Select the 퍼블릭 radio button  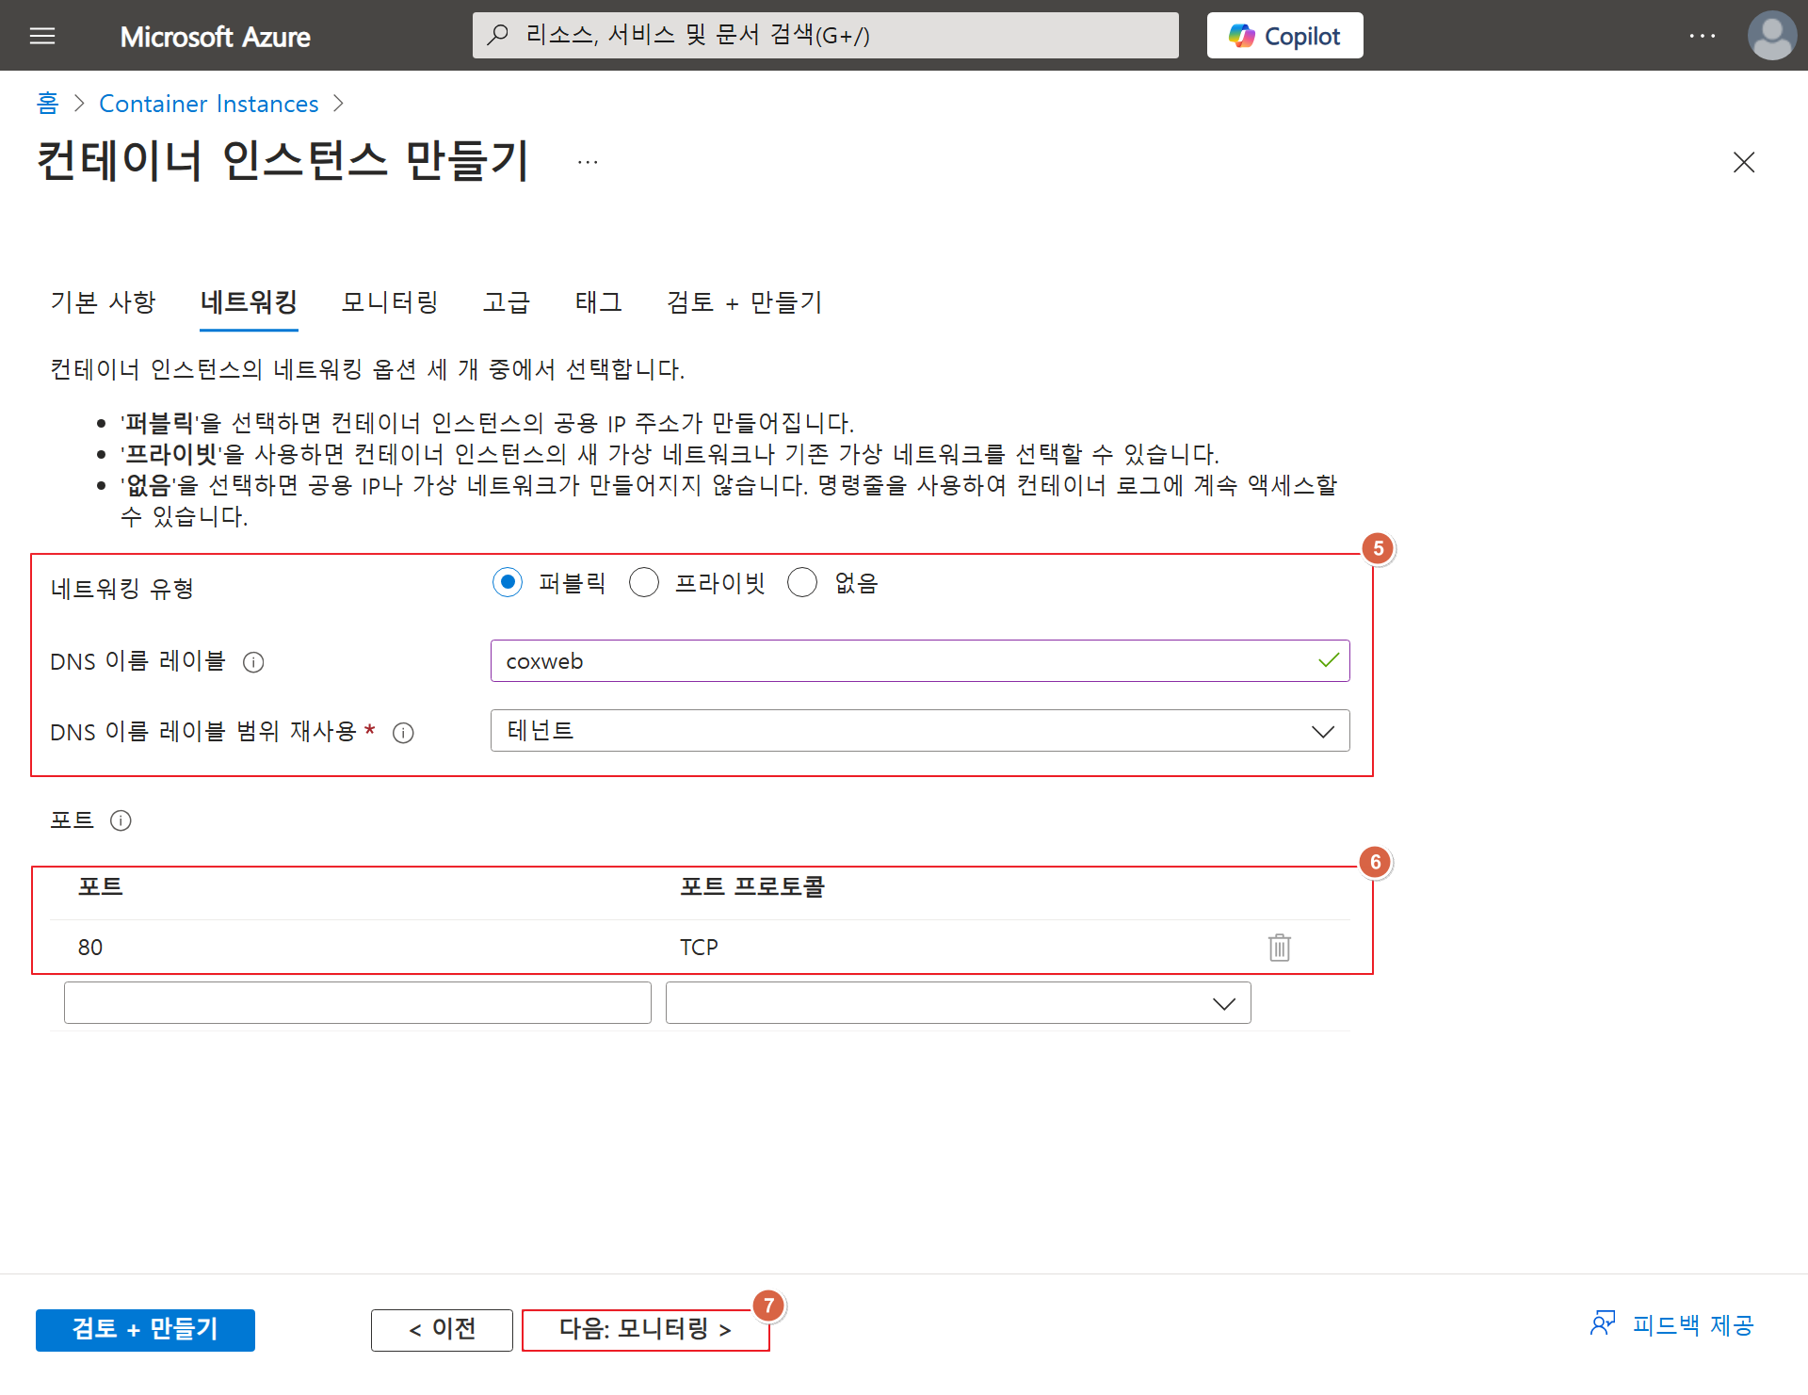tap(508, 583)
